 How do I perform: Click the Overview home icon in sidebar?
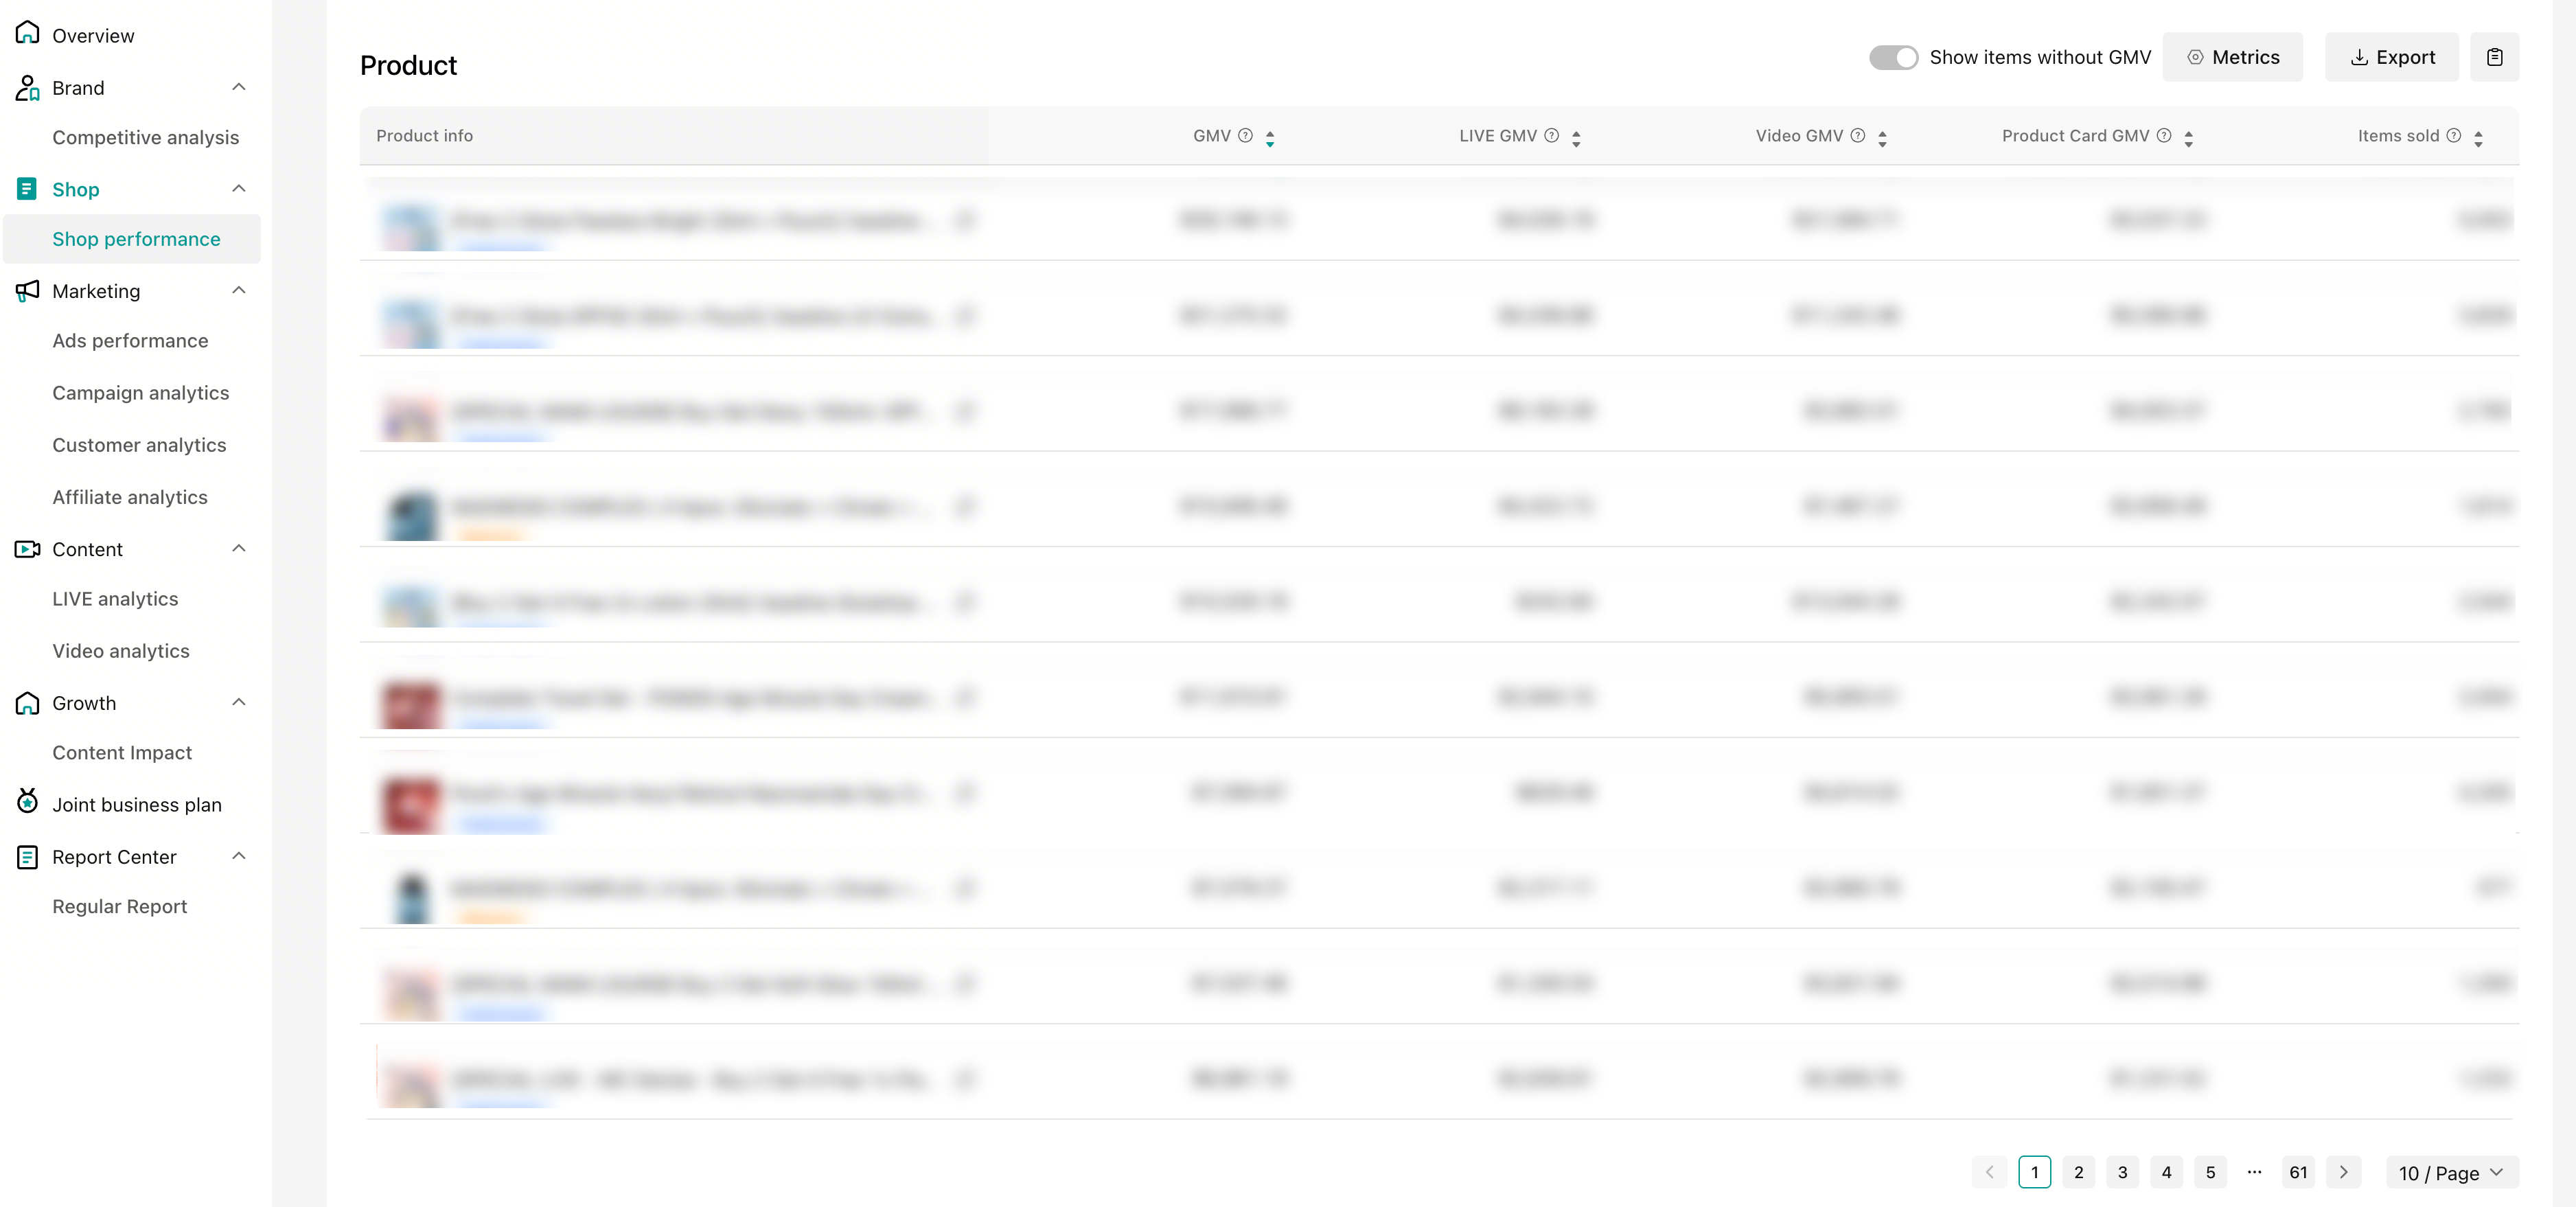point(27,34)
